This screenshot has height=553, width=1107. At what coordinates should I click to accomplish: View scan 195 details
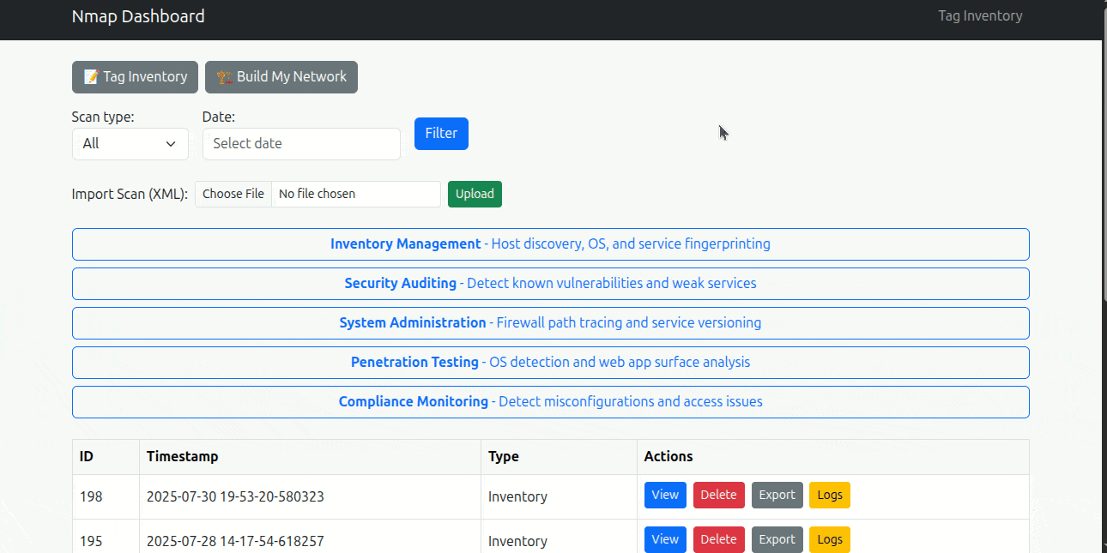click(x=665, y=539)
